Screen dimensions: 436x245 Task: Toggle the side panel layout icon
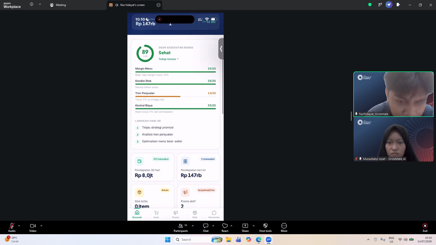point(398,4)
